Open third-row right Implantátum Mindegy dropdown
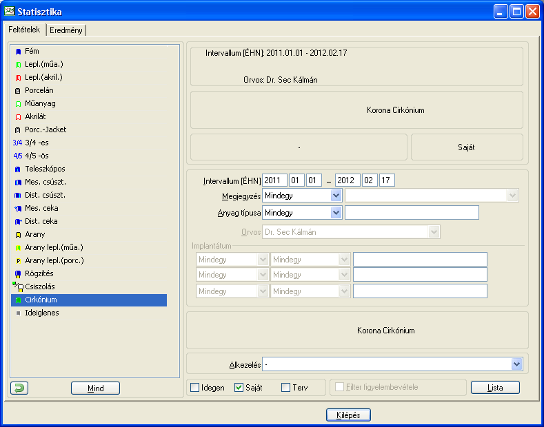The height and width of the screenshot is (427, 544). pos(344,291)
